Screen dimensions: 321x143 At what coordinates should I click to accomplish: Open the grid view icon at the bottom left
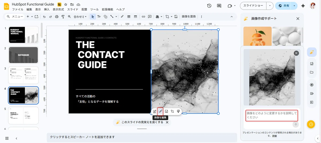pos(7,138)
